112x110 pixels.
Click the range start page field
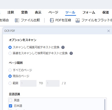(x=28, y=83)
